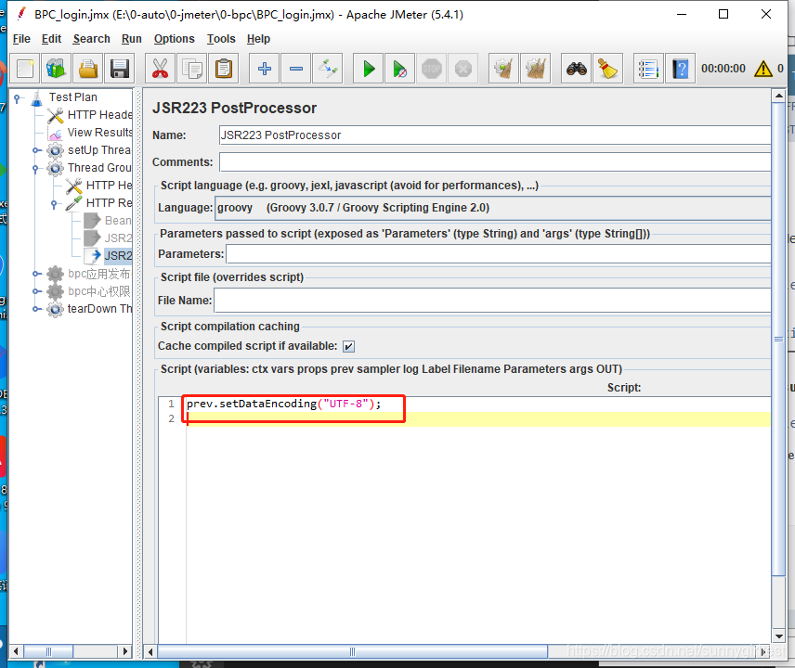Image resolution: width=795 pixels, height=668 pixels.
Task: Click the Expand All plus icon
Action: pos(264,69)
